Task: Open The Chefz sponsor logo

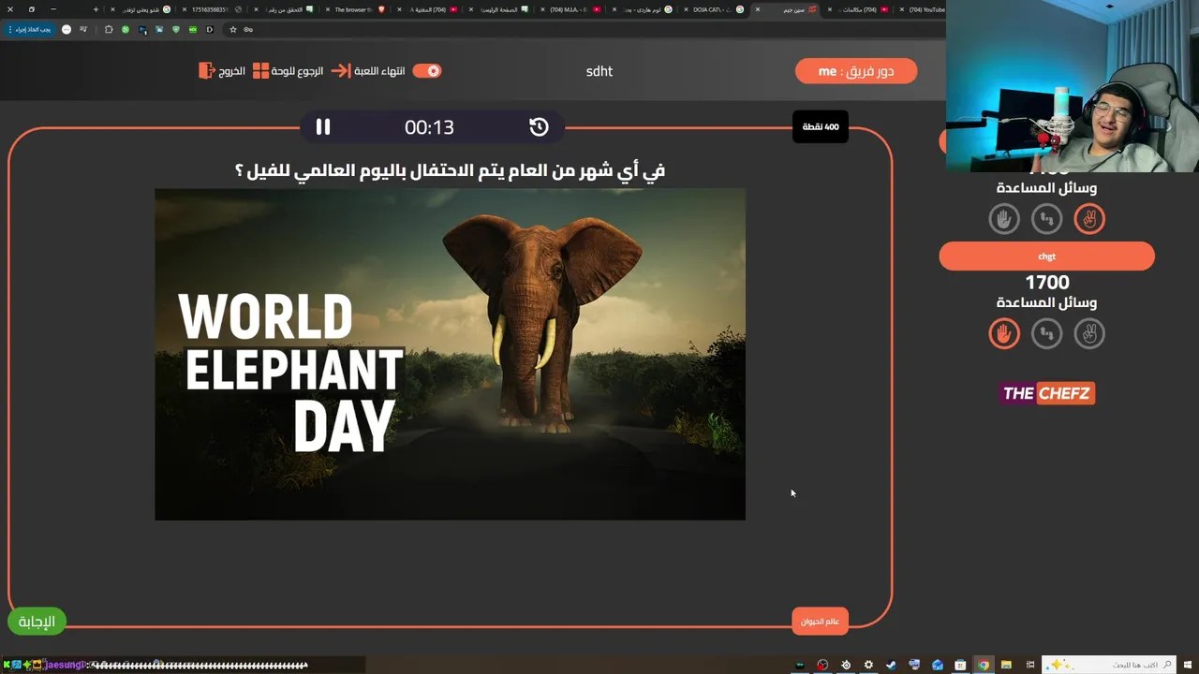Action: click(1046, 393)
